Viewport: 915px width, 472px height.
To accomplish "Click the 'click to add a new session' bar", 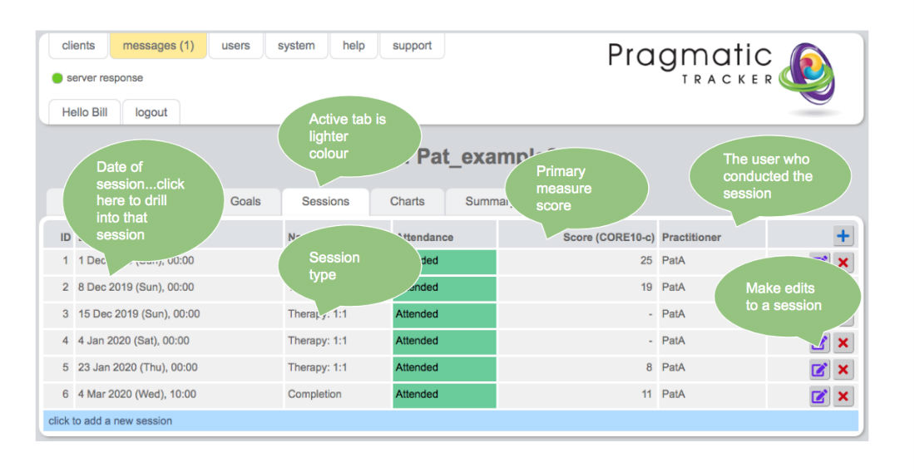I will [x=449, y=420].
